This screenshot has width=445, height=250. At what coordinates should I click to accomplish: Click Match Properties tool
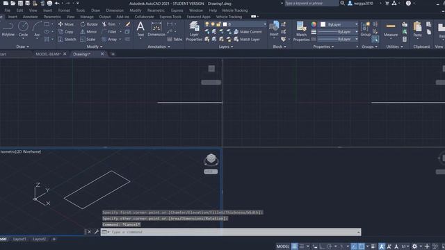(301, 31)
